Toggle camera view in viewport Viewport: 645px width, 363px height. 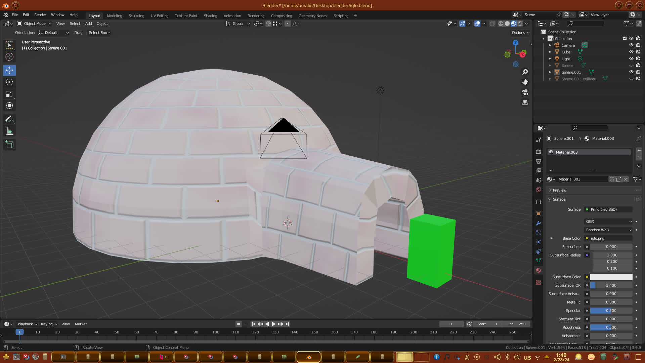tap(525, 92)
